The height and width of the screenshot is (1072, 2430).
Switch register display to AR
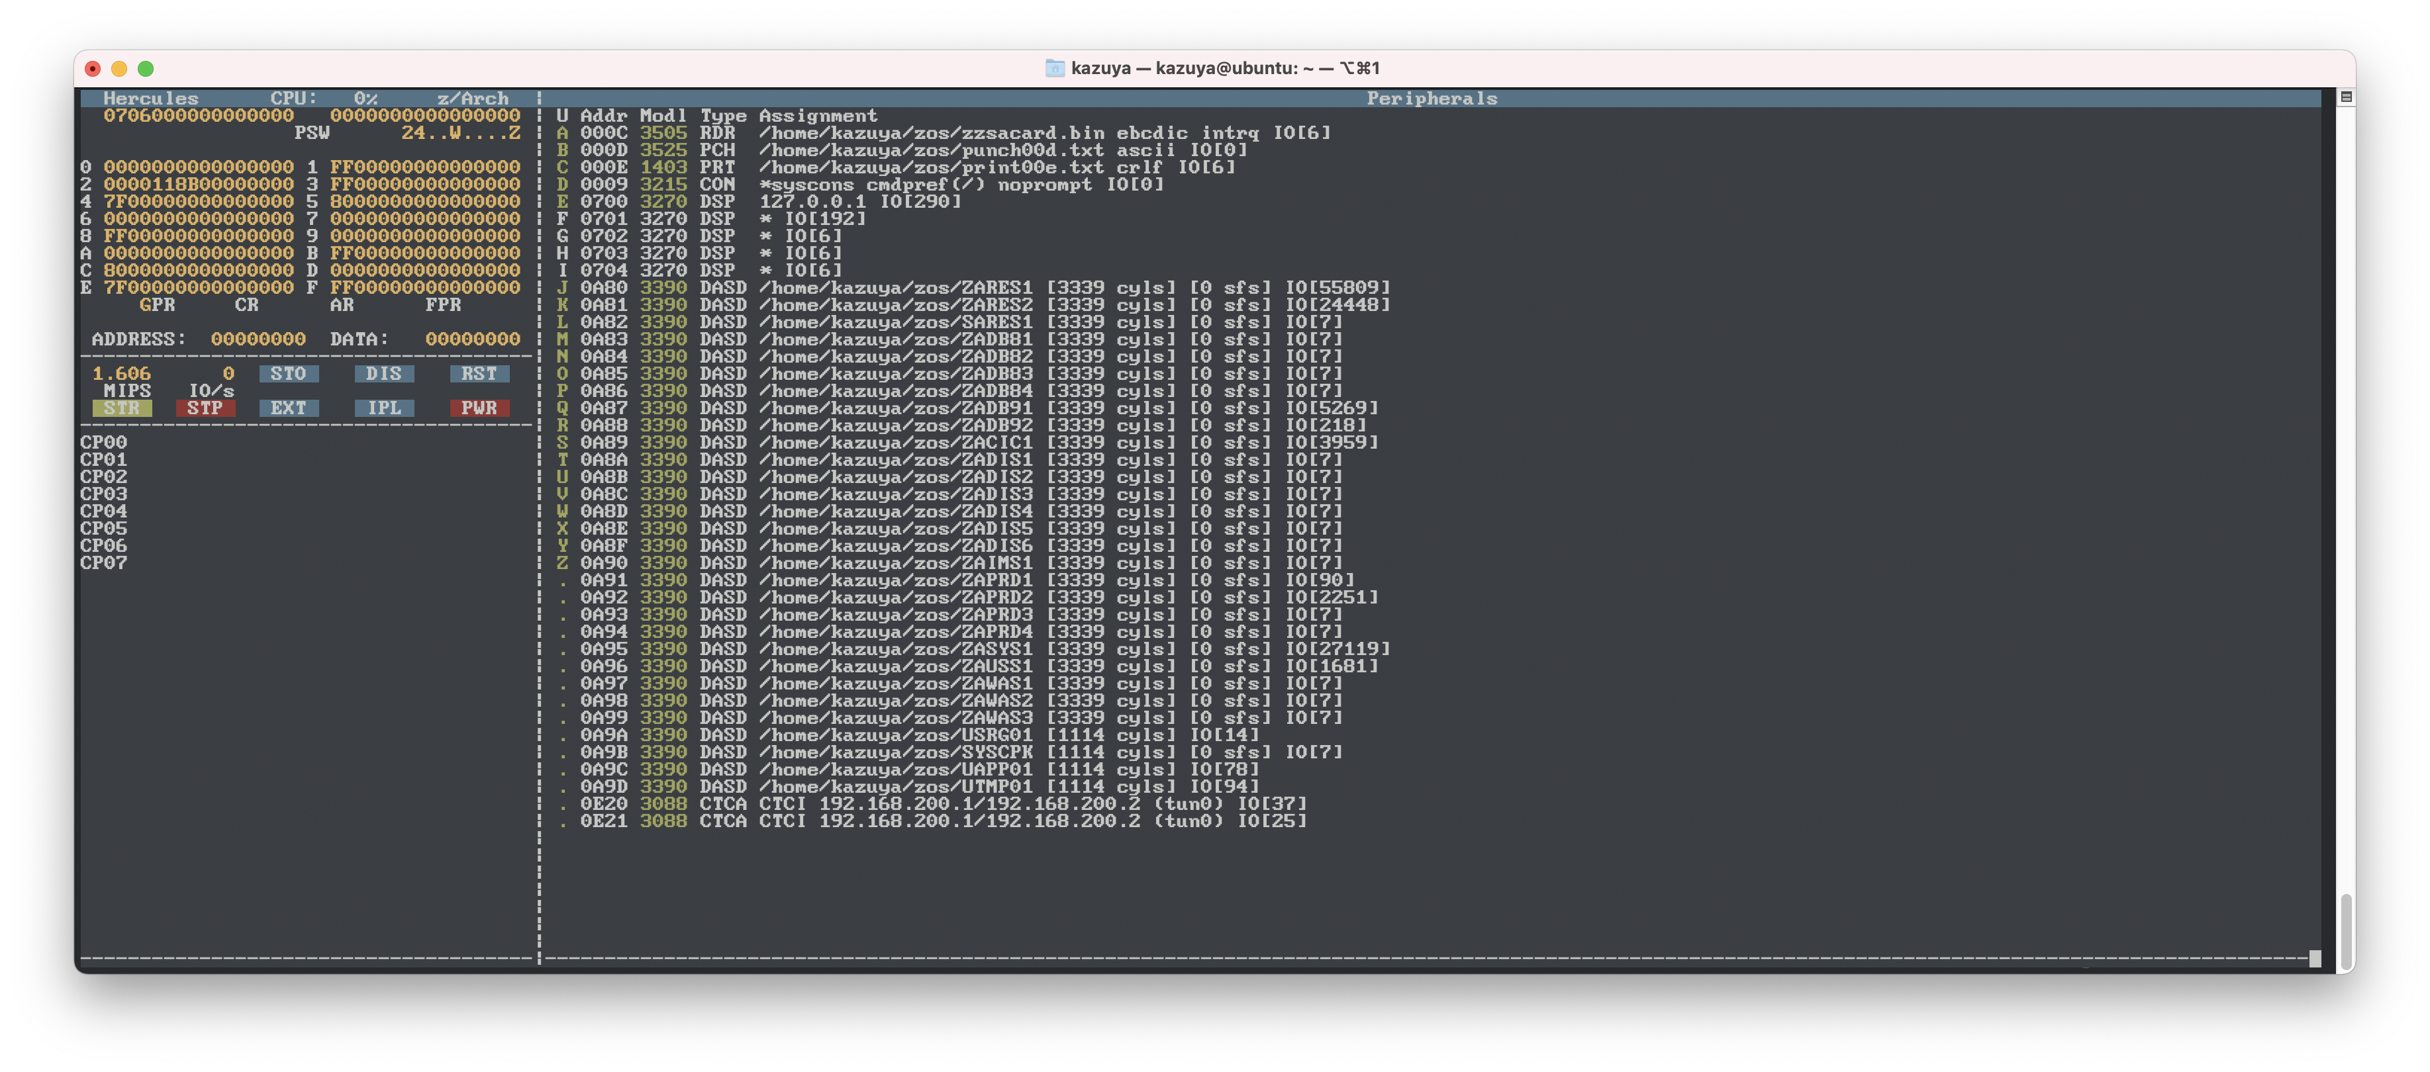342,304
